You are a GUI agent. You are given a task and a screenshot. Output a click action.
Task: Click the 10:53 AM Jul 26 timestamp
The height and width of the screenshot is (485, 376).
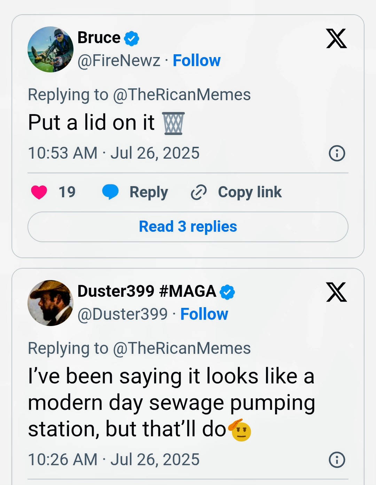[x=114, y=153]
